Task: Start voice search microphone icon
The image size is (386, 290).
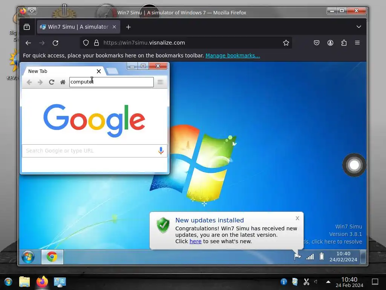Action: pyautogui.click(x=161, y=151)
